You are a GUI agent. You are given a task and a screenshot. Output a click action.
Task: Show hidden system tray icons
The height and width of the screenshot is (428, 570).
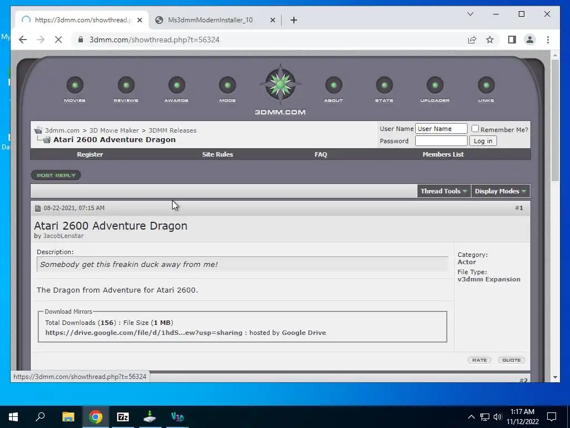click(x=471, y=417)
